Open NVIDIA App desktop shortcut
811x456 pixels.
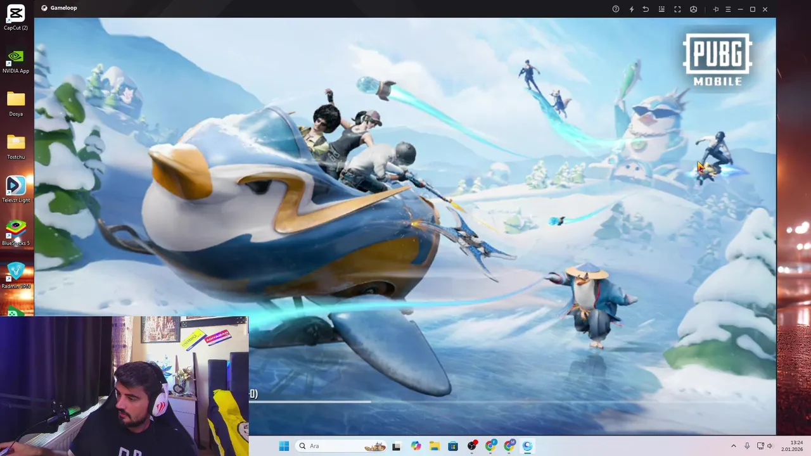(x=16, y=61)
